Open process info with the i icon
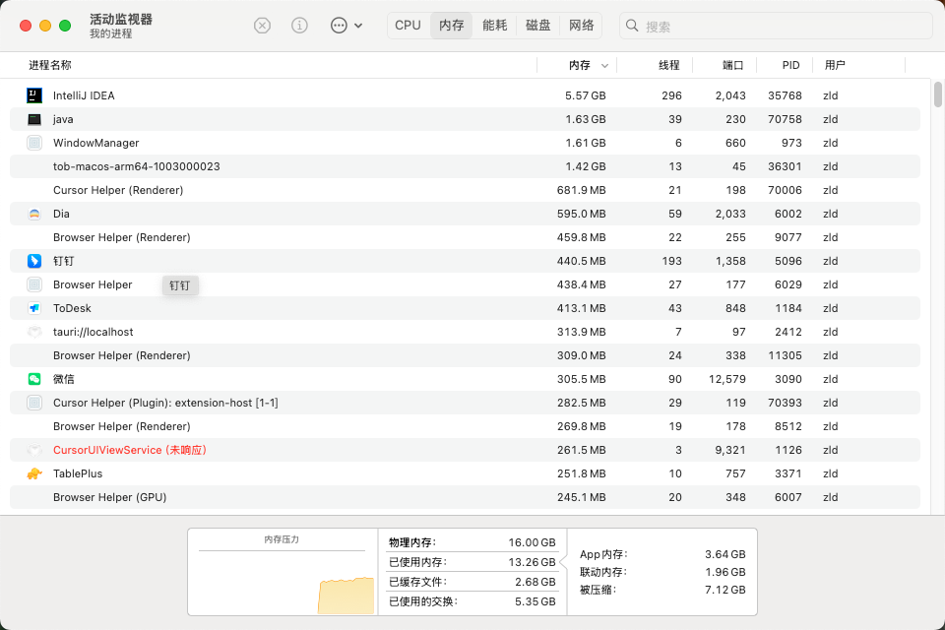 299,26
